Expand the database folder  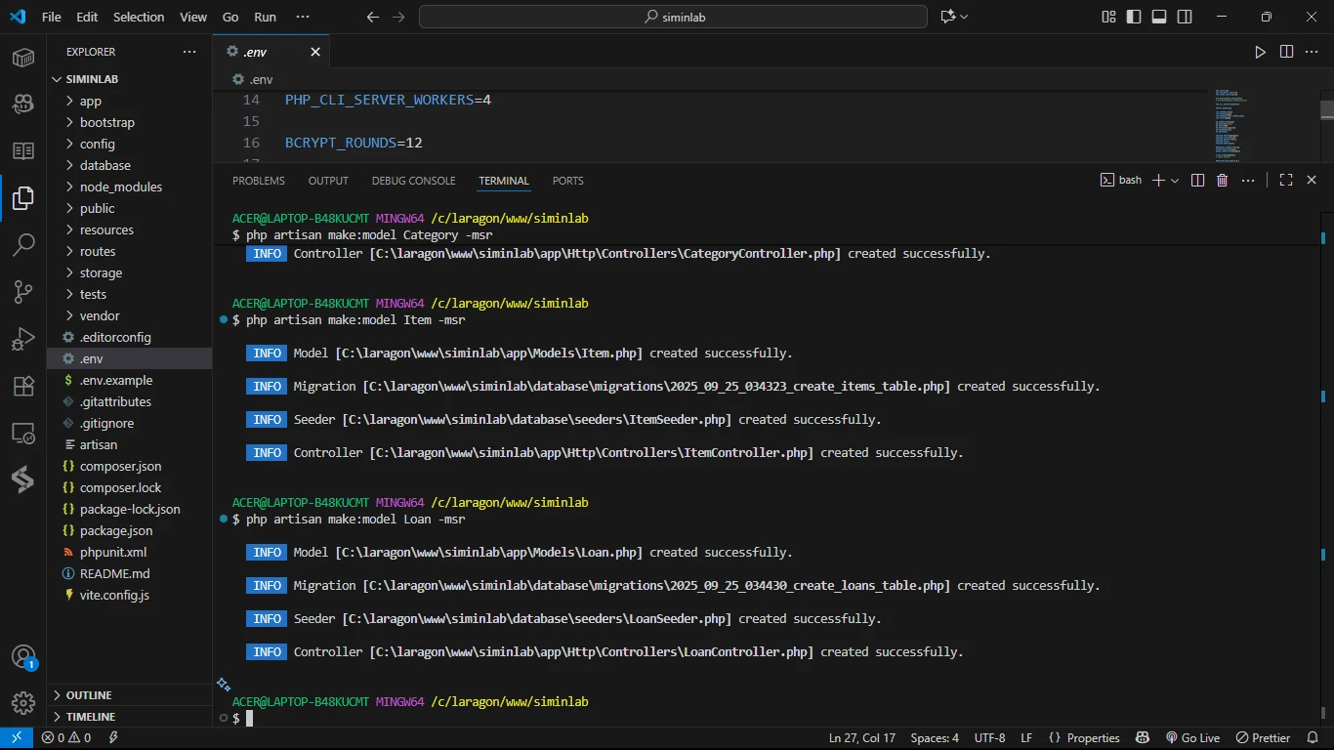(104, 165)
